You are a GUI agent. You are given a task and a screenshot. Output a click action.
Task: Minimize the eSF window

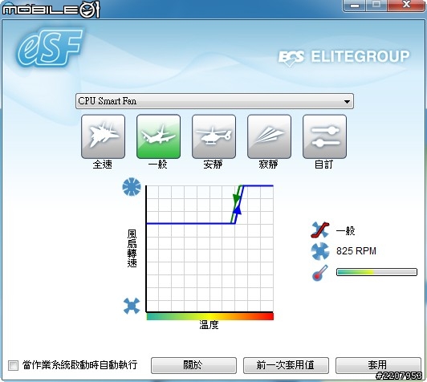[x=354, y=6]
